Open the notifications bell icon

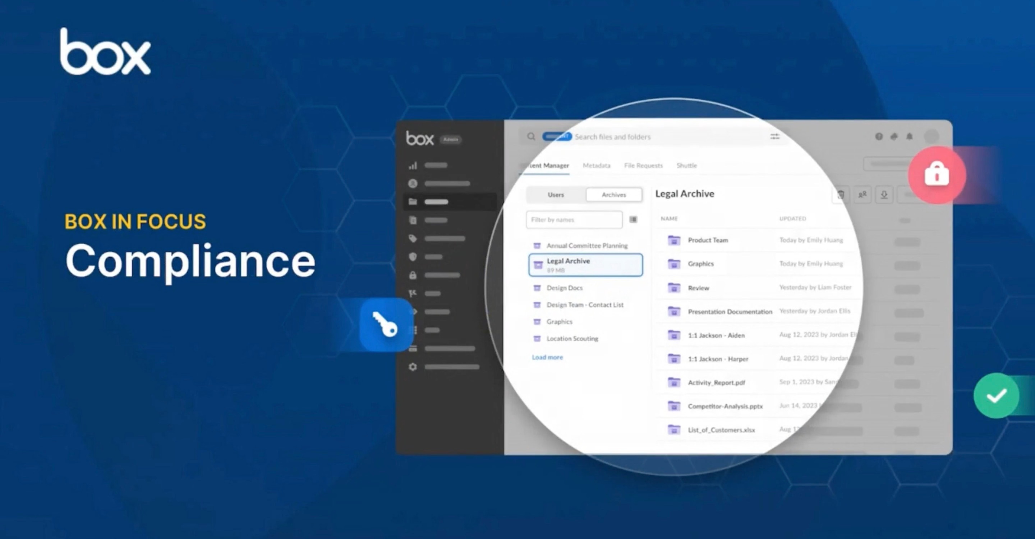tap(910, 136)
